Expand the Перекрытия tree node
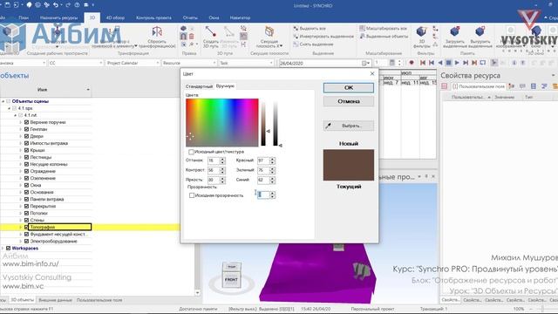 coord(20,206)
